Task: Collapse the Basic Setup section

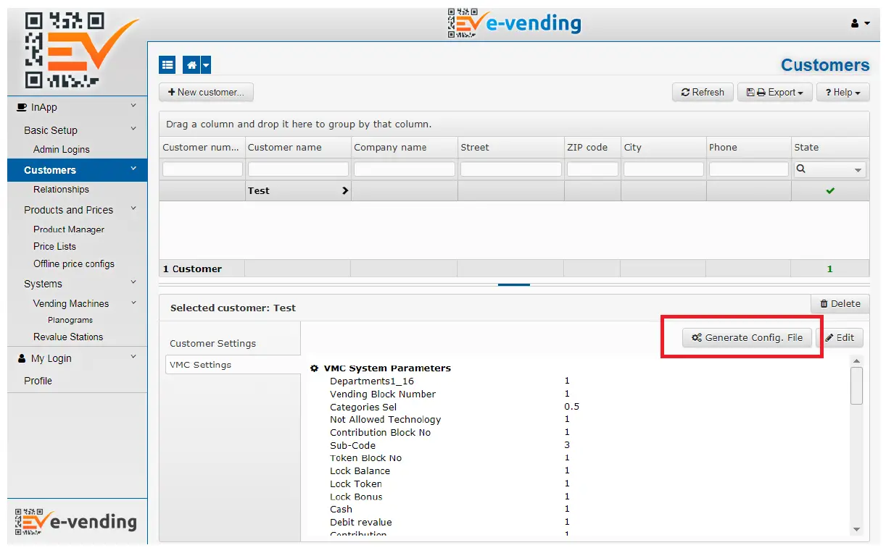Action: click(133, 130)
